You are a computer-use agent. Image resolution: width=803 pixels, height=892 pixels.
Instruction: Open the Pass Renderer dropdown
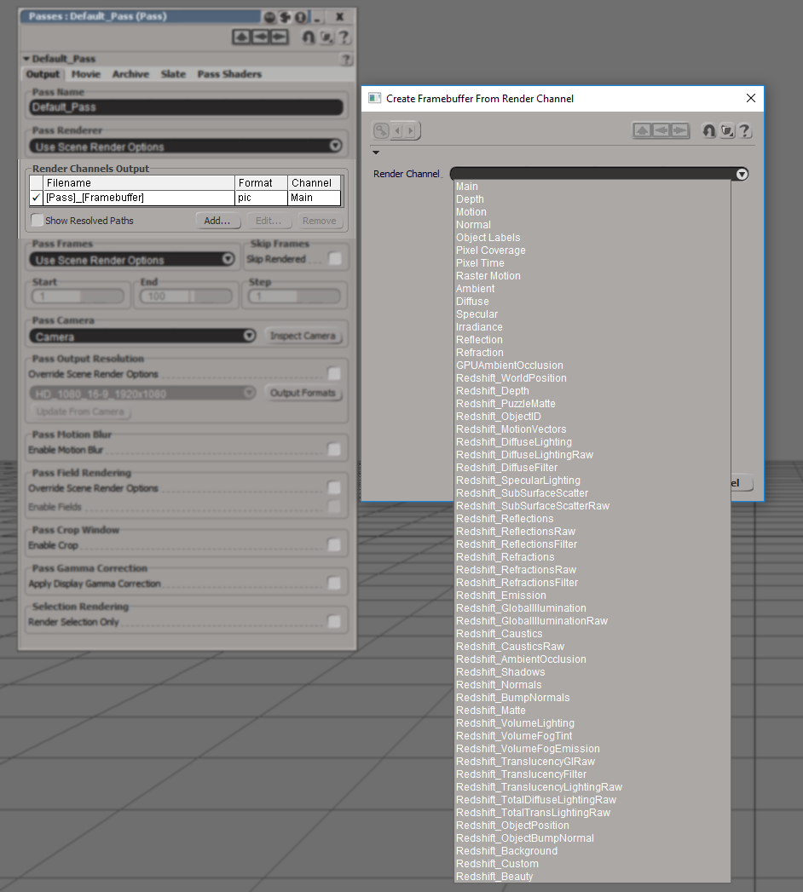pyautogui.click(x=186, y=147)
